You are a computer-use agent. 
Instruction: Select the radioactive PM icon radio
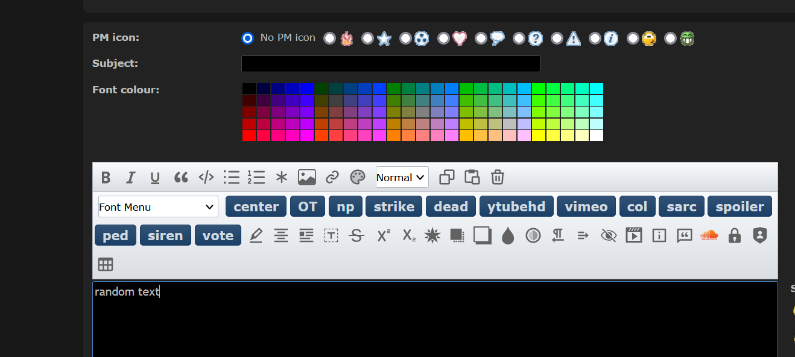(x=405, y=38)
